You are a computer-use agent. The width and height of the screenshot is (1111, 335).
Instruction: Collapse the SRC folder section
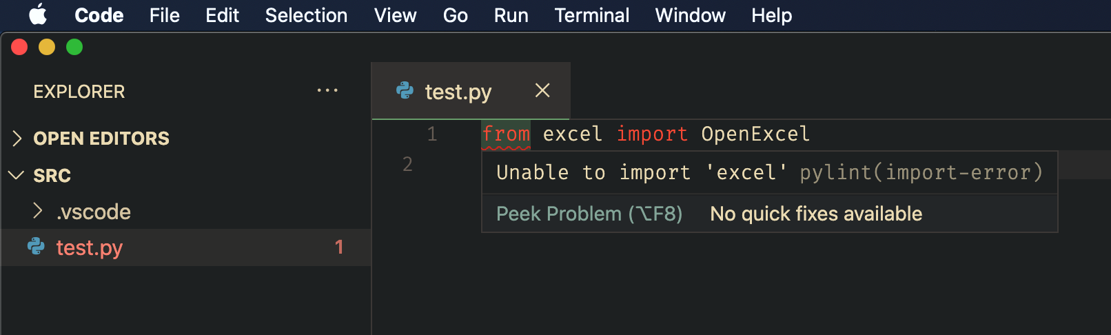(x=17, y=175)
